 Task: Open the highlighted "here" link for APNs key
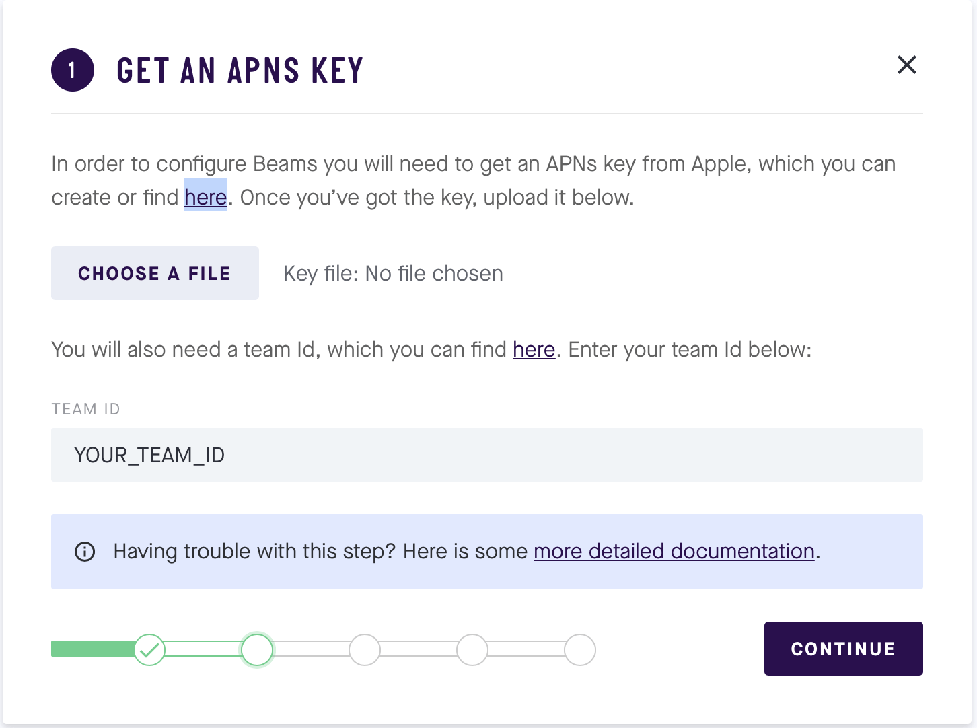tap(206, 197)
